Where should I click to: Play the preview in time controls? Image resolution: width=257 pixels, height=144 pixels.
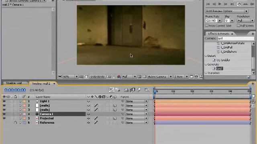coord(220,4)
